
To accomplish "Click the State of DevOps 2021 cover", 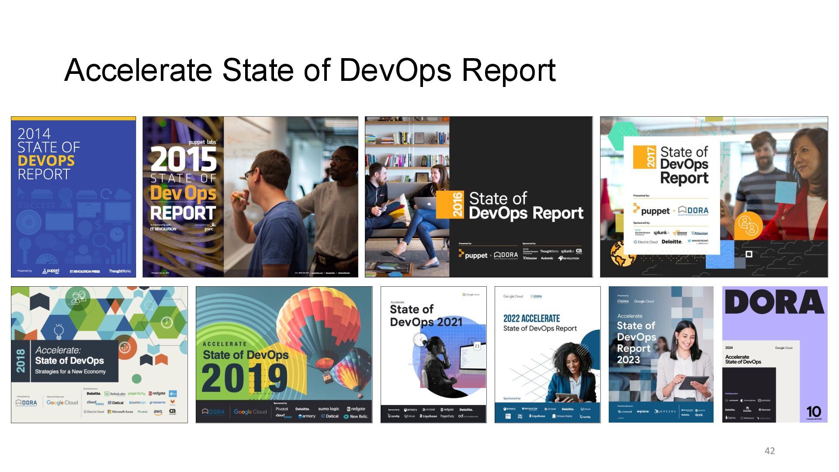I will (x=433, y=354).
